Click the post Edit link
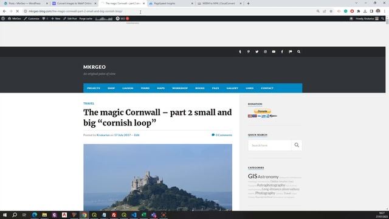This screenshot has height=219, width=389. tap(137, 135)
